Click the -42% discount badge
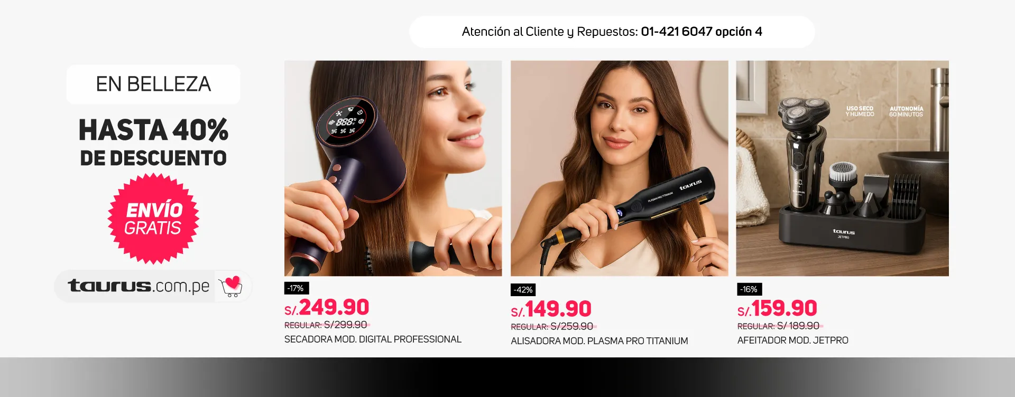Viewport: 1015px width, 397px height. tap(523, 290)
